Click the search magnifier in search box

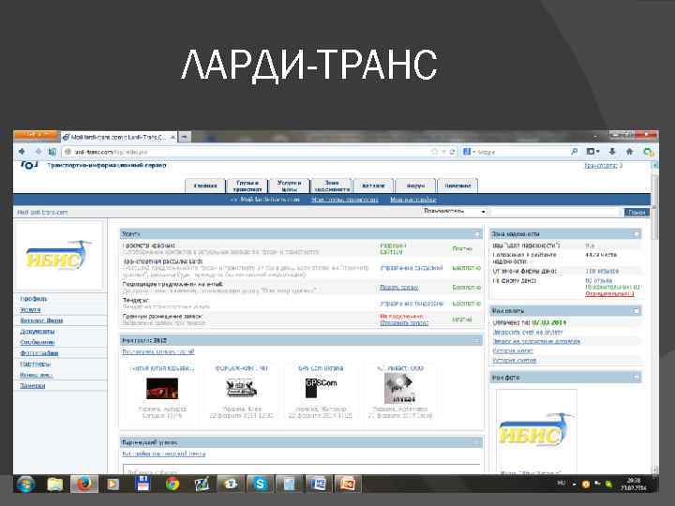[x=574, y=152]
